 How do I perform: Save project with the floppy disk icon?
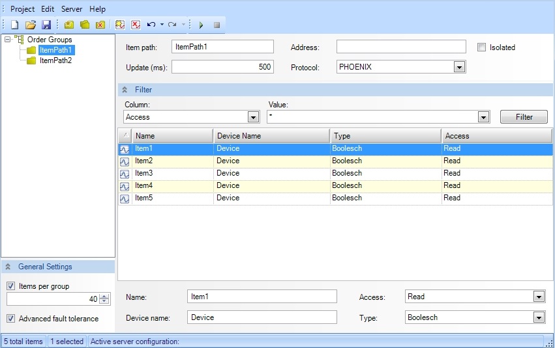click(x=46, y=25)
